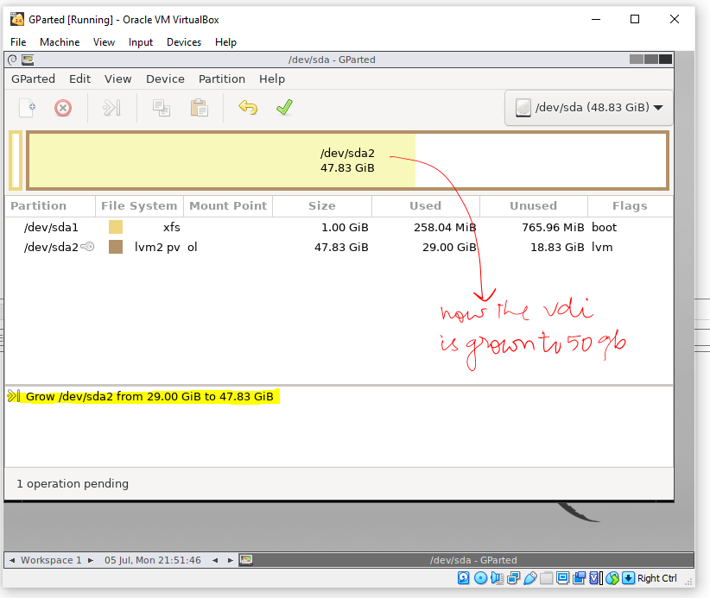Open the Partition menu
Image resolution: width=710 pixels, height=598 pixels.
(x=221, y=79)
